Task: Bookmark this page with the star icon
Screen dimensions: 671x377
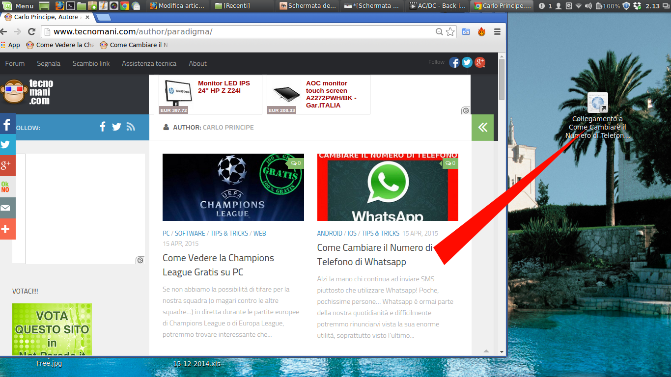Action: pyautogui.click(x=450, y=31)
